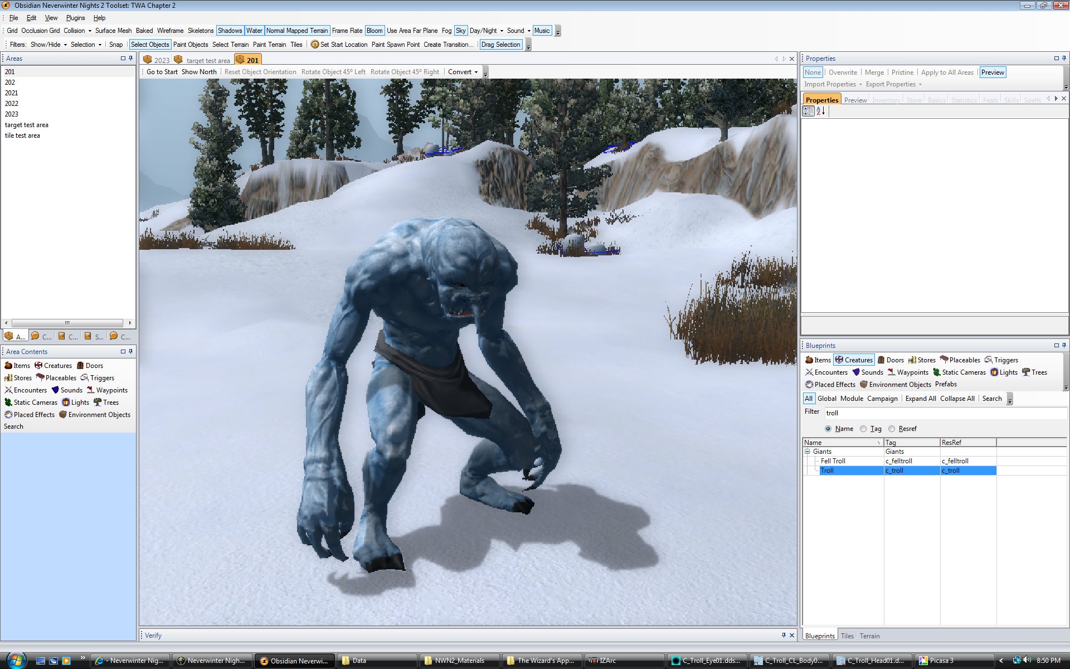Click the alphabetical sort properties icon
Viewport: 1070px width, 669px height.
pyautogui.click(x=820, y=111)
